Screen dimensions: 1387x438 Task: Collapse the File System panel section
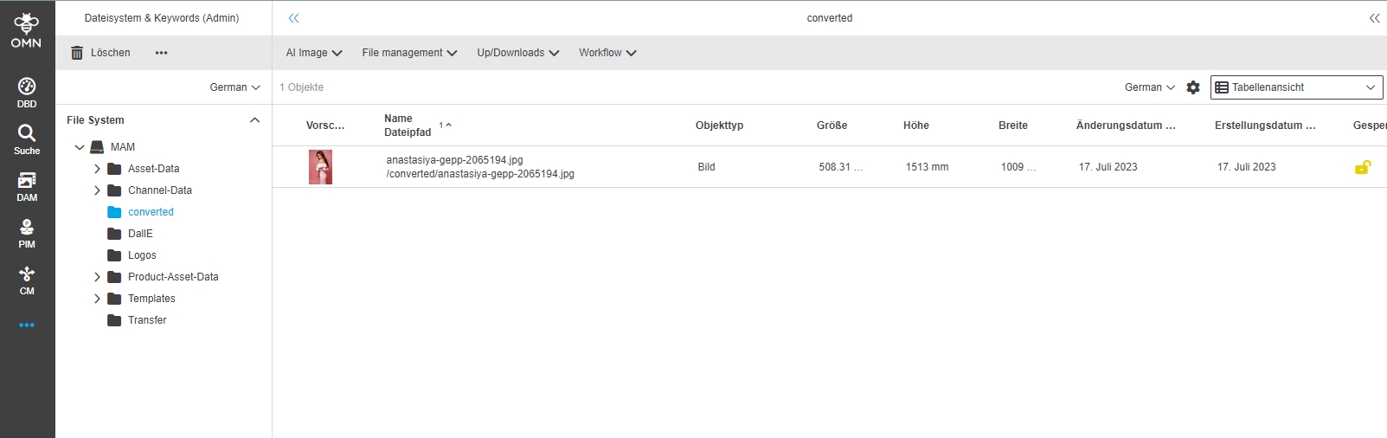click(254, 120)
